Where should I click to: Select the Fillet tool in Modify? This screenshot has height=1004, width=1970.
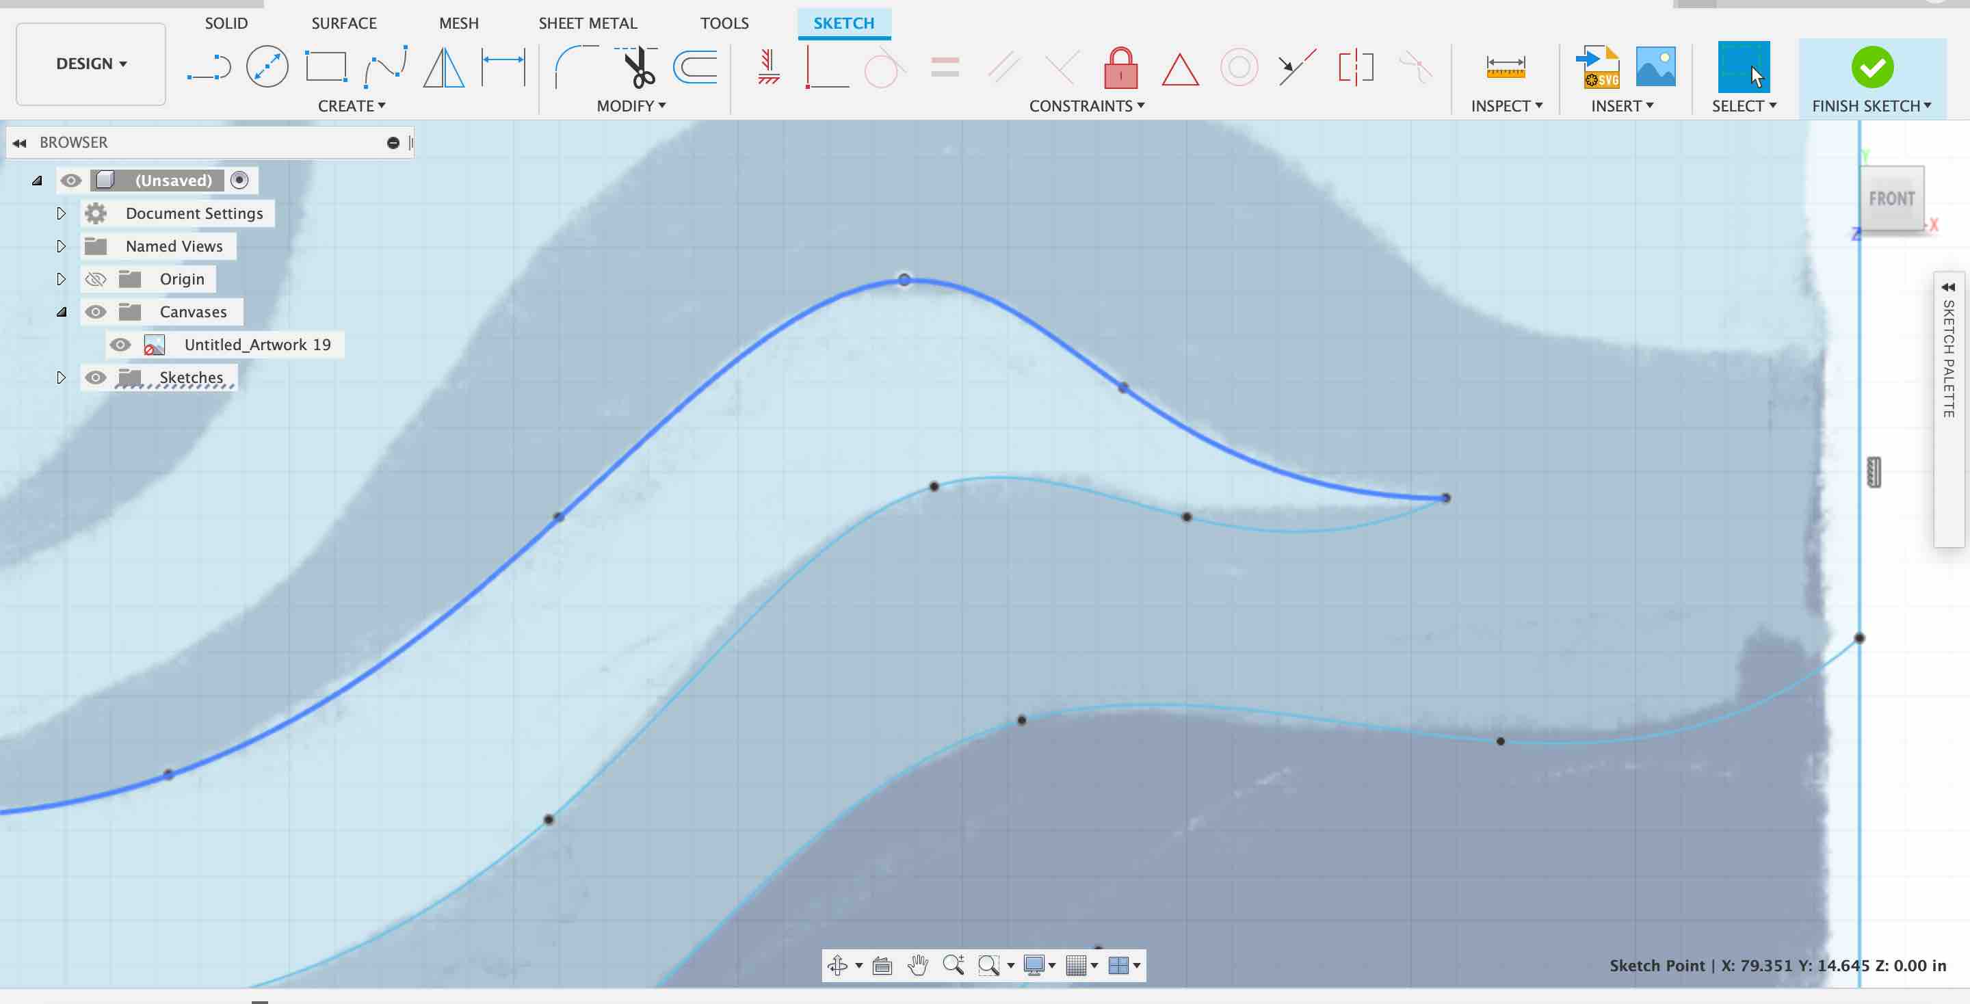[x=577, y=67]
